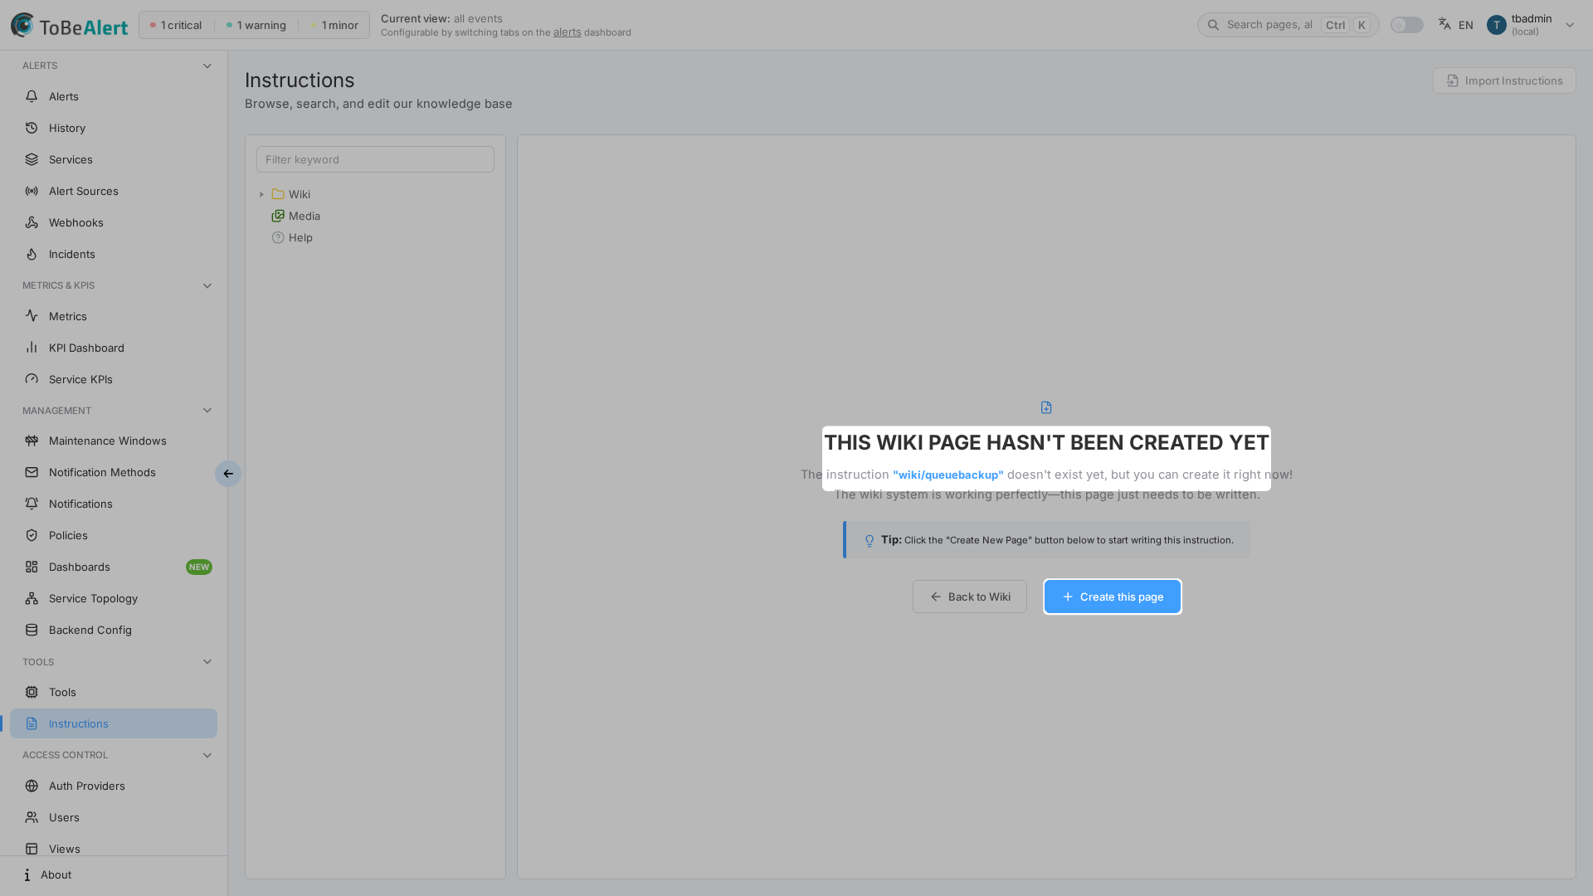Open Maintenance Windows menu item
Viewport: 1593px width, 896px height.
pyautogui.click(x=114, y=441)
